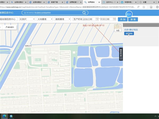Expand the 大地基准 geodetic datum dropdown
This screenshot has height=119, width=159.
(x=45, y=19)
